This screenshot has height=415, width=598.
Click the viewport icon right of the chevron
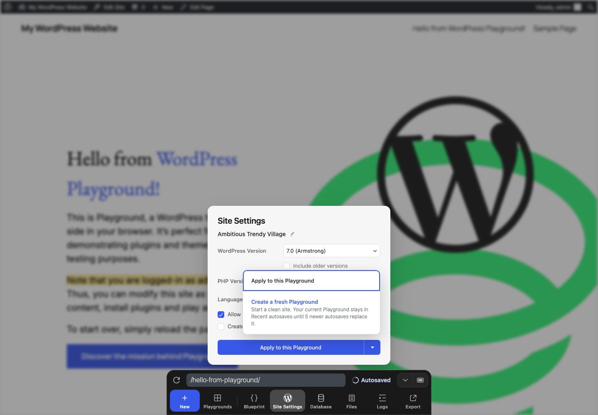420,380
